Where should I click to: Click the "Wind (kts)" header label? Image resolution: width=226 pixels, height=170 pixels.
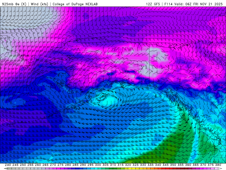pyautogui.click(x=39, y=4)
